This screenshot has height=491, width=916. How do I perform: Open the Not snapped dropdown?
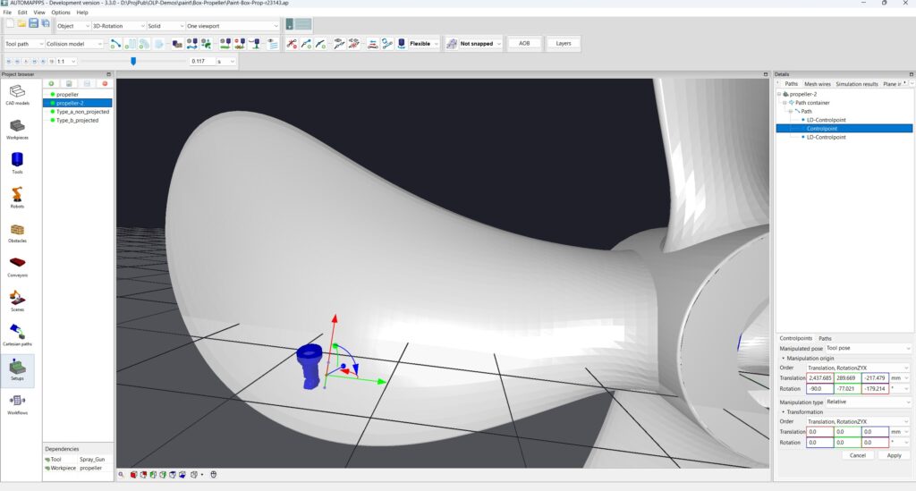[480, 44]
